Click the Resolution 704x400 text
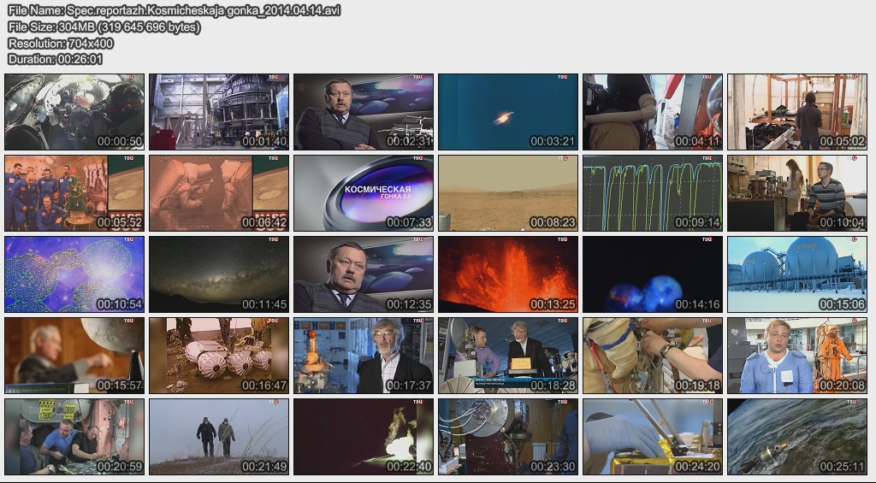Screen dimensions: 876x483 pyautogui.click(x=61, y=44)
